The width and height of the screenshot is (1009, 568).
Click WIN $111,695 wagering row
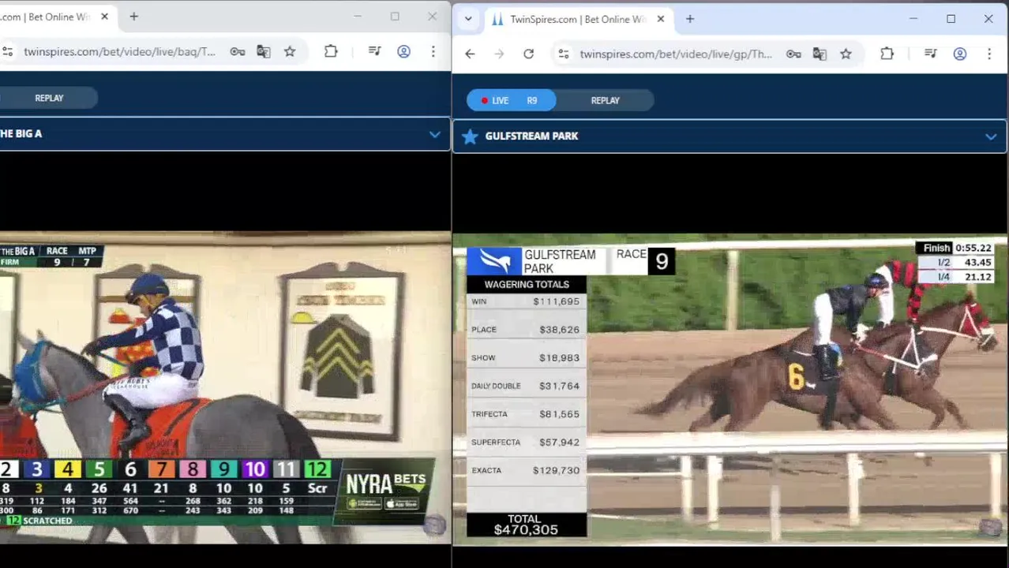(526, 301)
